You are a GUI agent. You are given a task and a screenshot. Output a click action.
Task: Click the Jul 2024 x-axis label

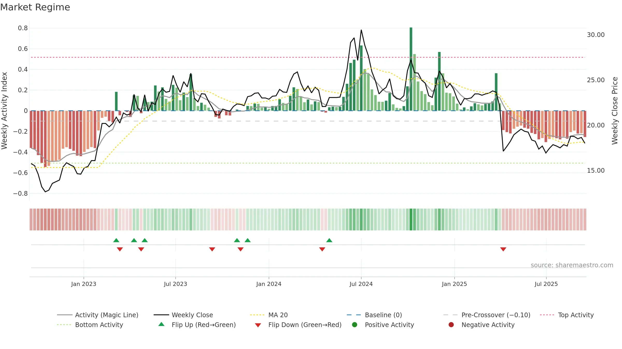[361, 284]
